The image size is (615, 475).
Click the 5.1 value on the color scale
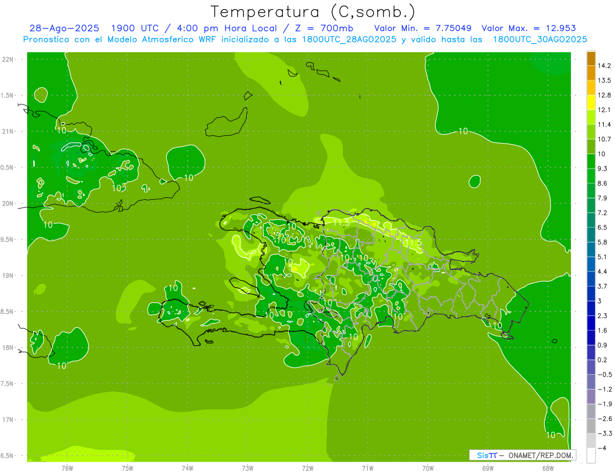click(603, 257)
